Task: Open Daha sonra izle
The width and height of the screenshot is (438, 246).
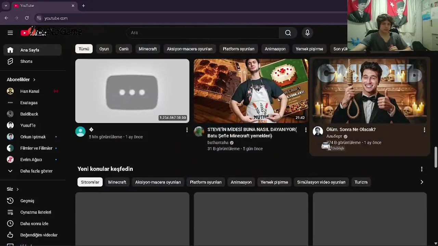Action: 33,223
